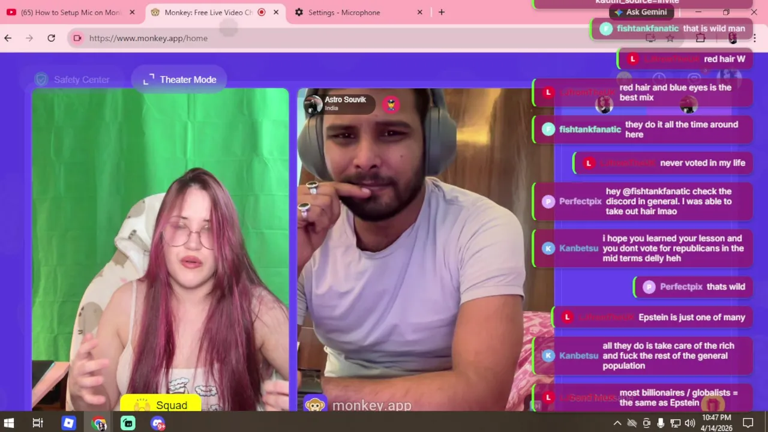The image size is (768, 432).
Task: Close the YouTube 'How to Setup Mic' tab
Action: pos(132,12)
